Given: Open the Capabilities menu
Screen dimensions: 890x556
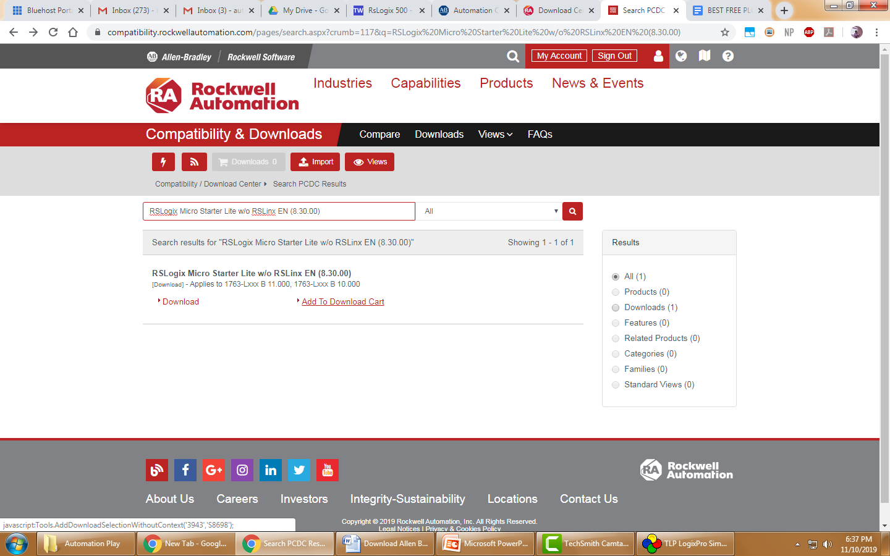Looking at the screenshot, I should point(426,83).
